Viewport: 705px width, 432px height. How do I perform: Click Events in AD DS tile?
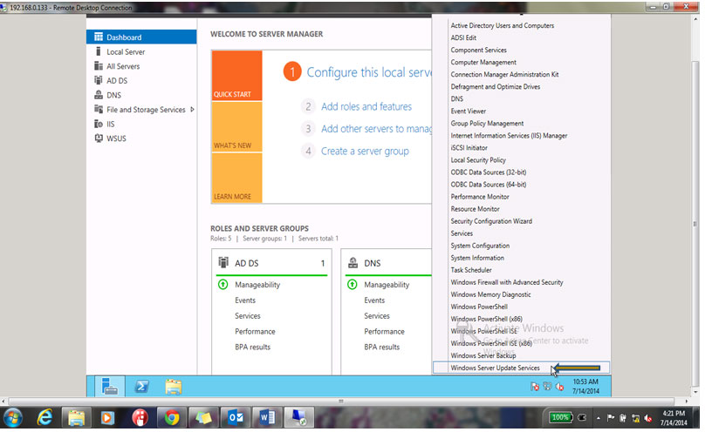click(x=245, y=300)
